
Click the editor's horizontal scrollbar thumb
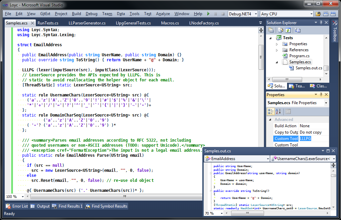pos(124,197)
